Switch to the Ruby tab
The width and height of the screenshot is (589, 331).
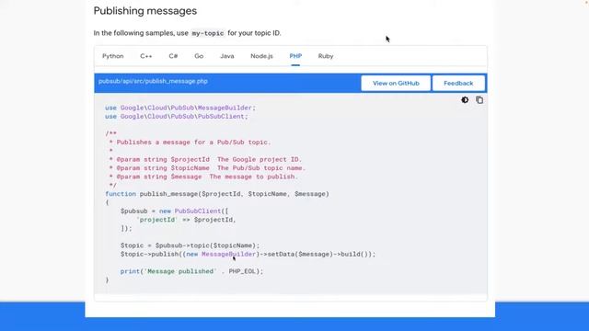(325, 56)
